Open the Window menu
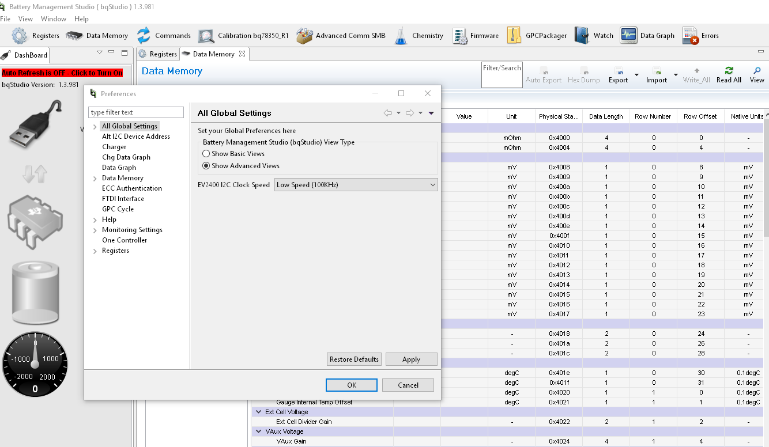This screenshot has width=769, height=447. pyautogui.click(x=54, y=19)
